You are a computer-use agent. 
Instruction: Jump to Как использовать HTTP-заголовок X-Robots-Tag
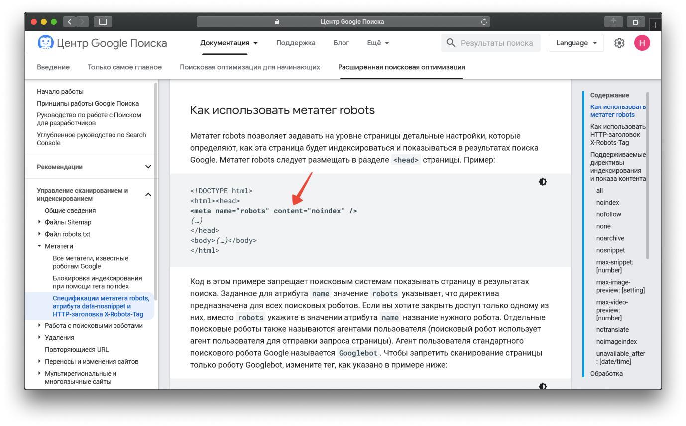click(x=617, y=135)
